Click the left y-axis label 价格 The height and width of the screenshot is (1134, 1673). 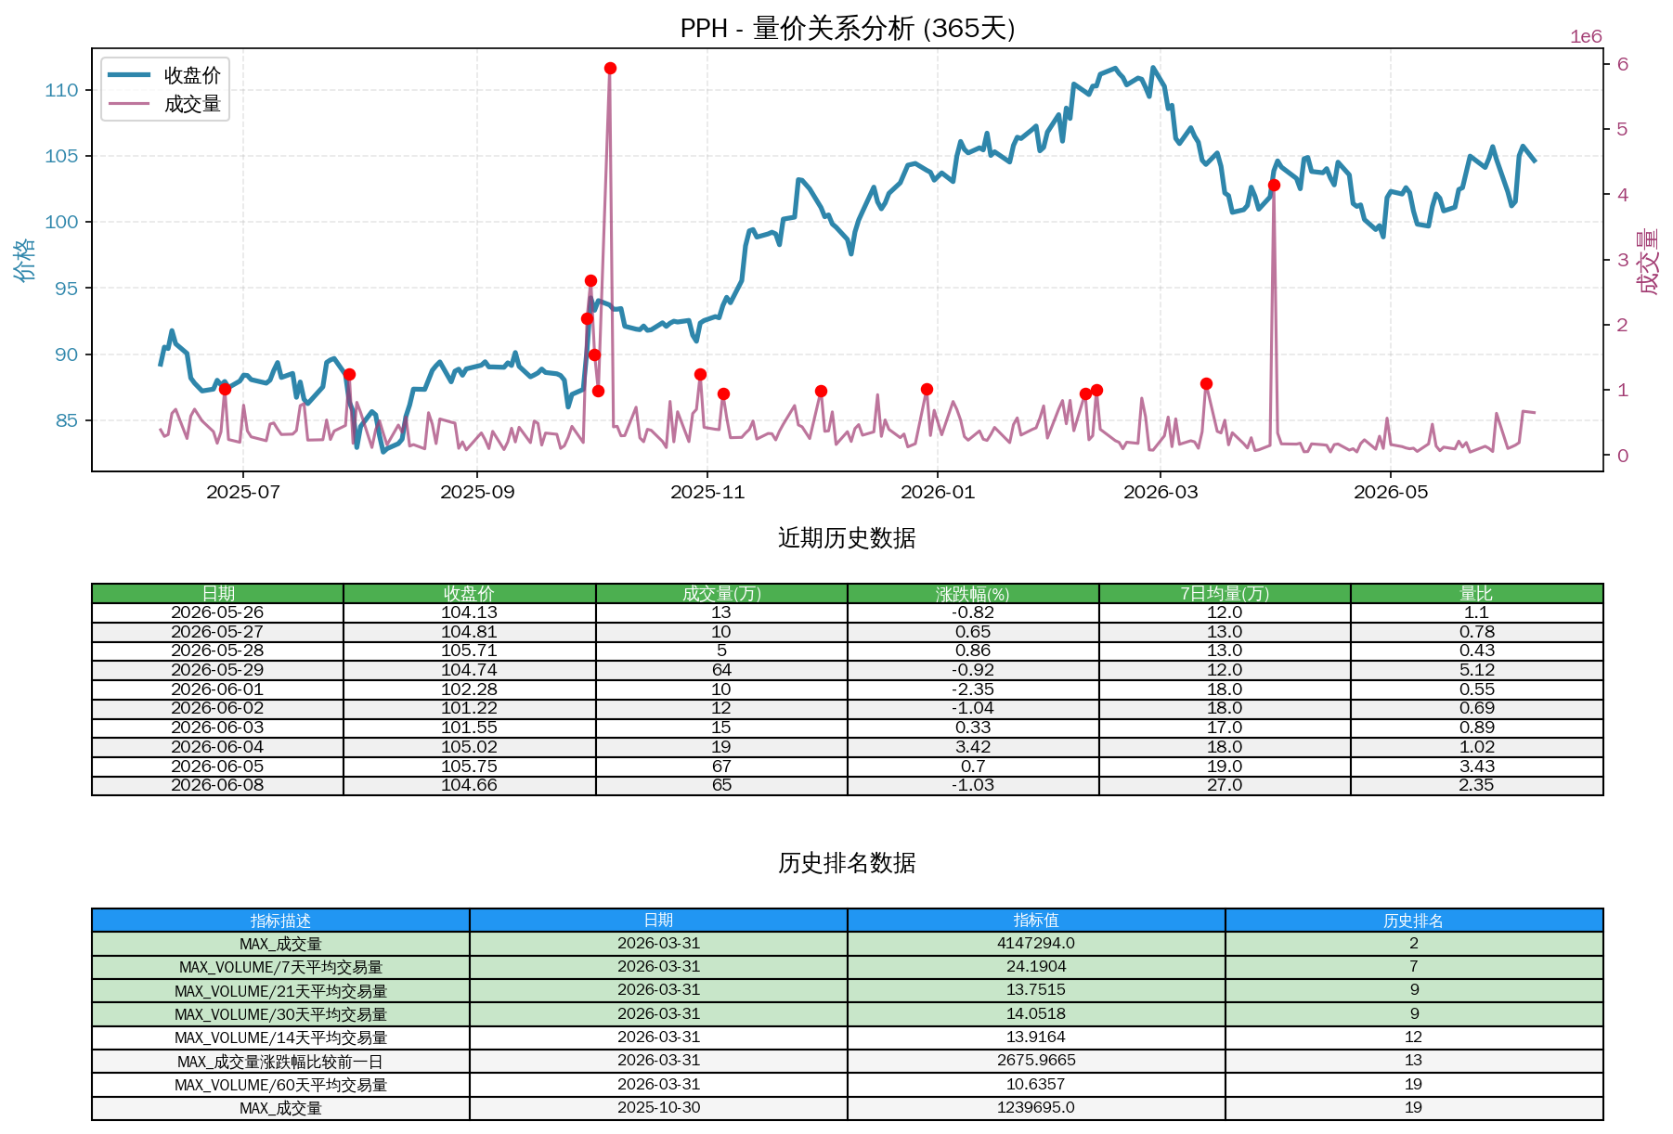[x=25, y=260]
